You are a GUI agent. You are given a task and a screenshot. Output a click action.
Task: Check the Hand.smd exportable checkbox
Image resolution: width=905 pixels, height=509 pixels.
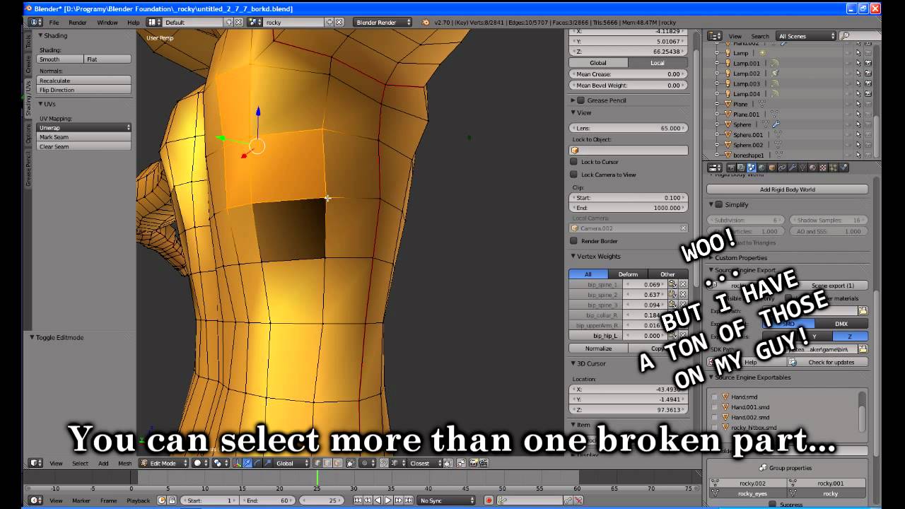(x=715, y=397)
